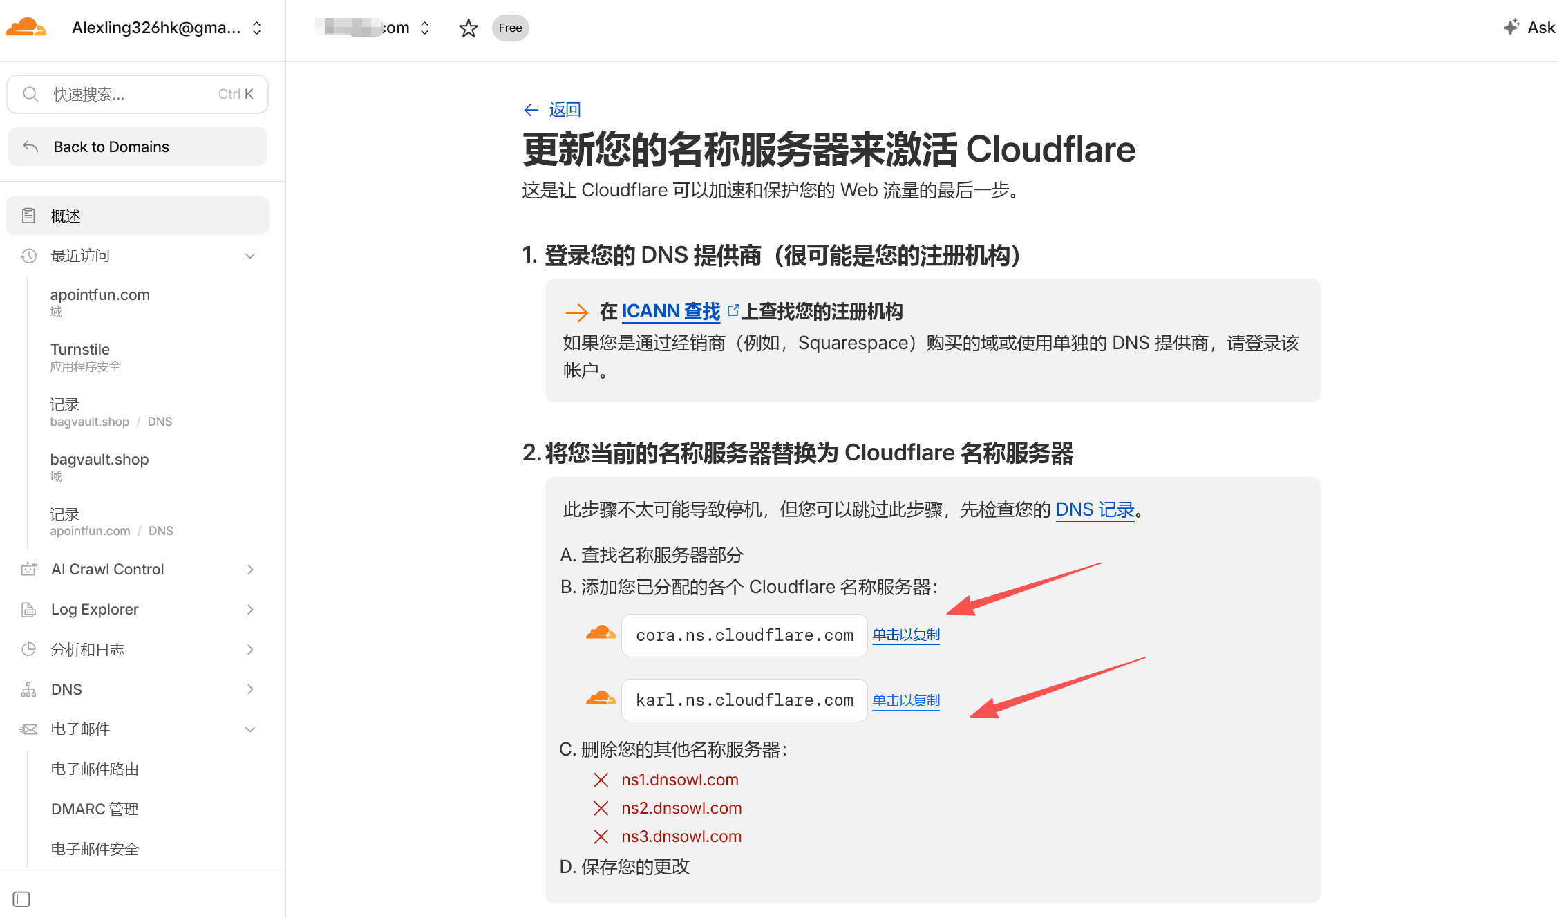Collapse sidebar using bottom panel icon
1557x918 pixels.
21,899
